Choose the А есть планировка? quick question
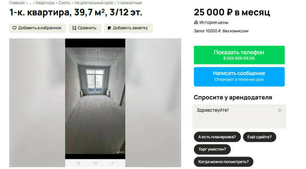306x169 pixels. [x=217, y=137]
